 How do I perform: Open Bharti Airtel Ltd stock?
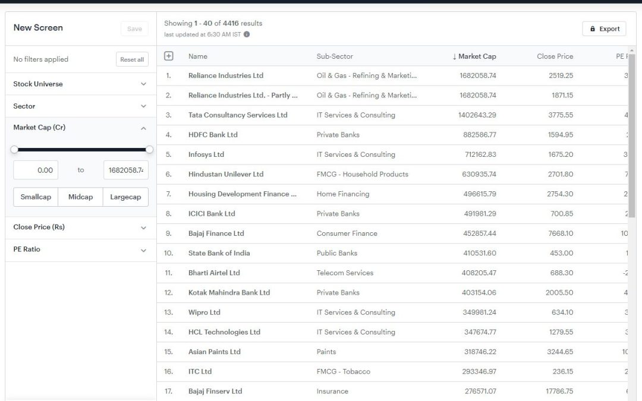[x=214, y=273]
